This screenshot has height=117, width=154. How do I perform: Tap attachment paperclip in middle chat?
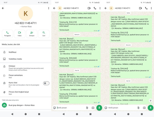[x=87, y=108]
